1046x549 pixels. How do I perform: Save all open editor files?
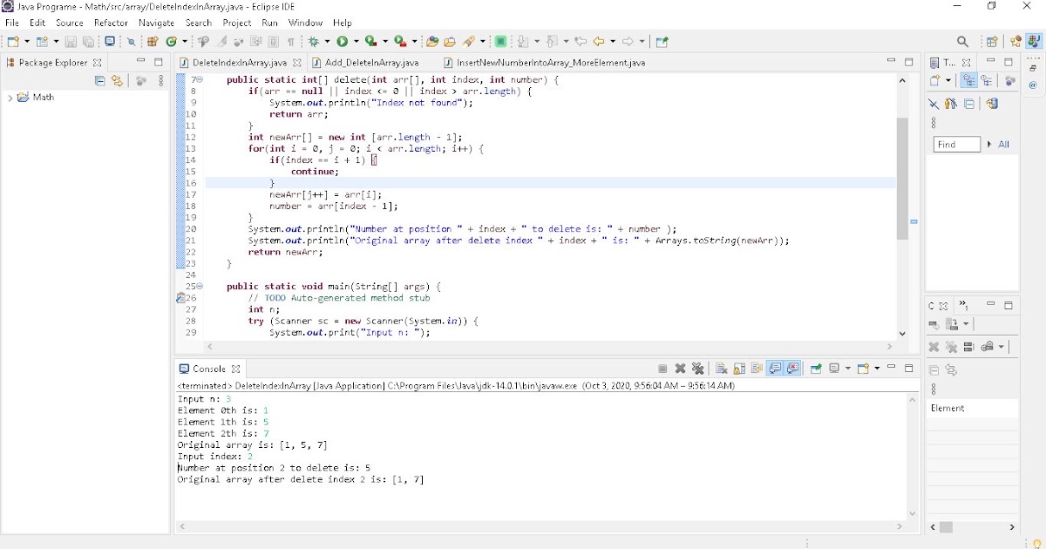89,40
